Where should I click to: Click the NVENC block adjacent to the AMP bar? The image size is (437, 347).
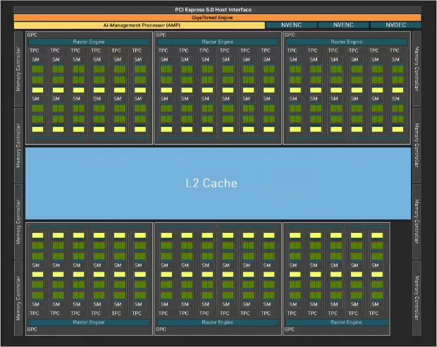click(291, 25)
